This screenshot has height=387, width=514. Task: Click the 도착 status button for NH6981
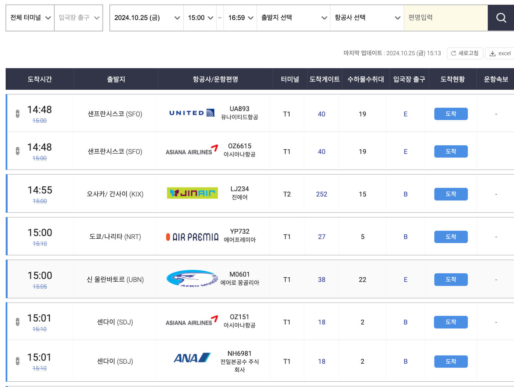click(x=451, y=361)
